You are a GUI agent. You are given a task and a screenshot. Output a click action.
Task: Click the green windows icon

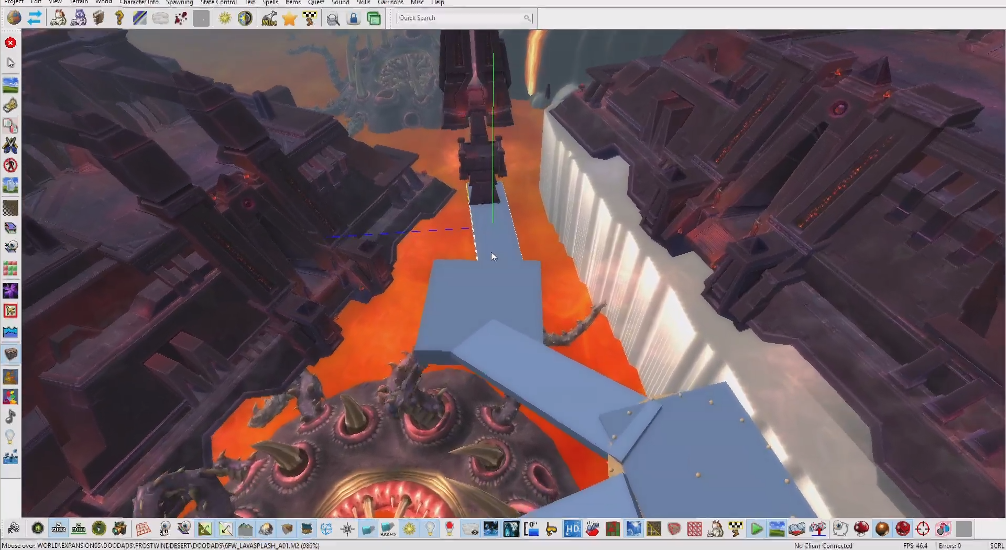point(374,18)
